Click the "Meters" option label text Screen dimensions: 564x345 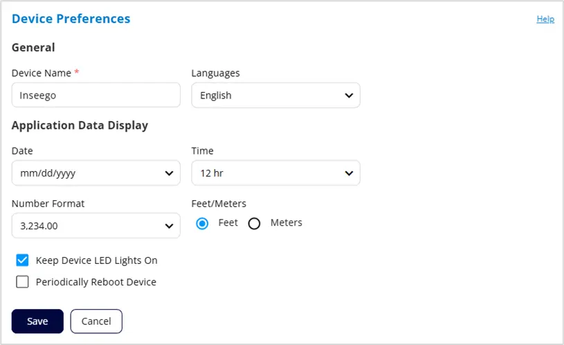(x=286, y=222)
